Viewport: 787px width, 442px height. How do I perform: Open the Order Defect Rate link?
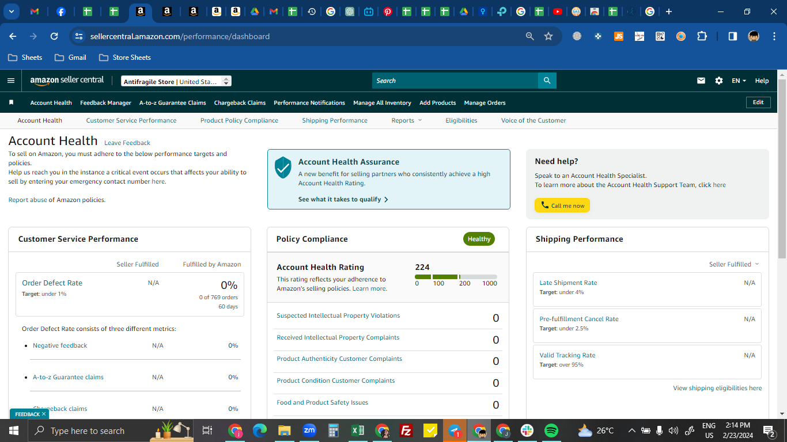(x=52, y=283)
